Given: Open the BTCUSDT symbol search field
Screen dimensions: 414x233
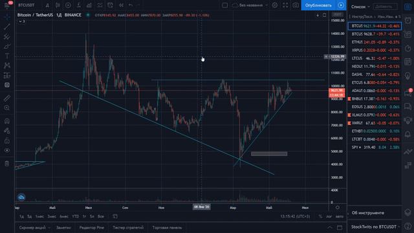Looking at the screenshot, I should click(x=27, y=5).
